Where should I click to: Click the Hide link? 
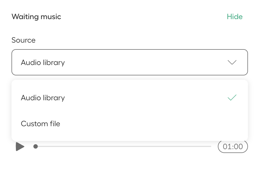coord(235,17)
